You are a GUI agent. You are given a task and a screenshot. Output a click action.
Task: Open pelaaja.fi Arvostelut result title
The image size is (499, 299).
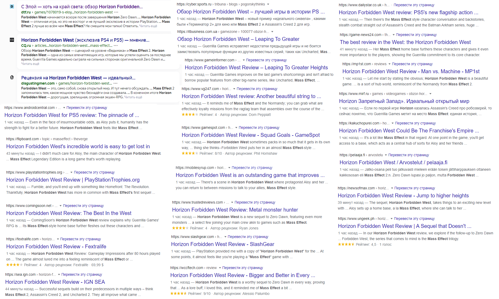pyautogui.click(x=393, y=162)
